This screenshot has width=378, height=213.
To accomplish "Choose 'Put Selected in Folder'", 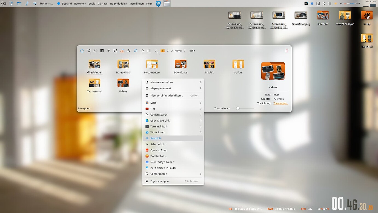I will click(173, 168).
